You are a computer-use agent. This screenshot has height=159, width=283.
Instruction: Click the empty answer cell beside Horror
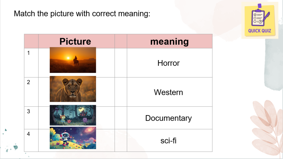point(121,63)
